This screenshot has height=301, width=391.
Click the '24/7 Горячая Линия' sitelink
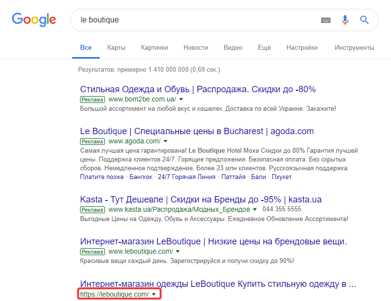186,177
